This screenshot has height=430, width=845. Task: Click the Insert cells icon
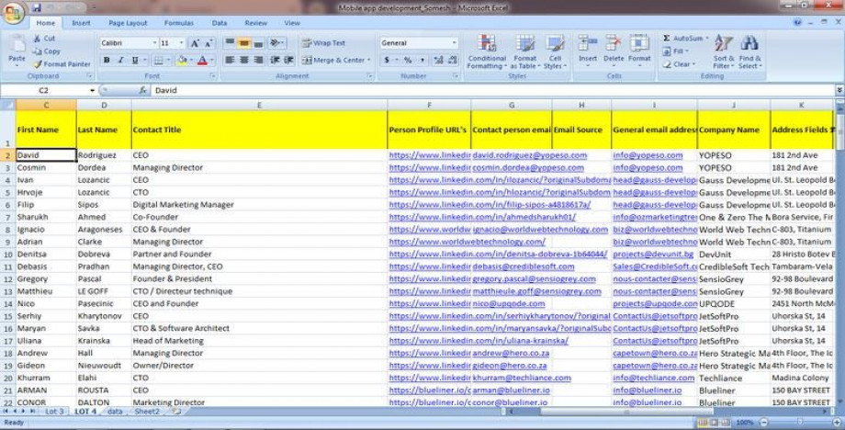[587, 52]
